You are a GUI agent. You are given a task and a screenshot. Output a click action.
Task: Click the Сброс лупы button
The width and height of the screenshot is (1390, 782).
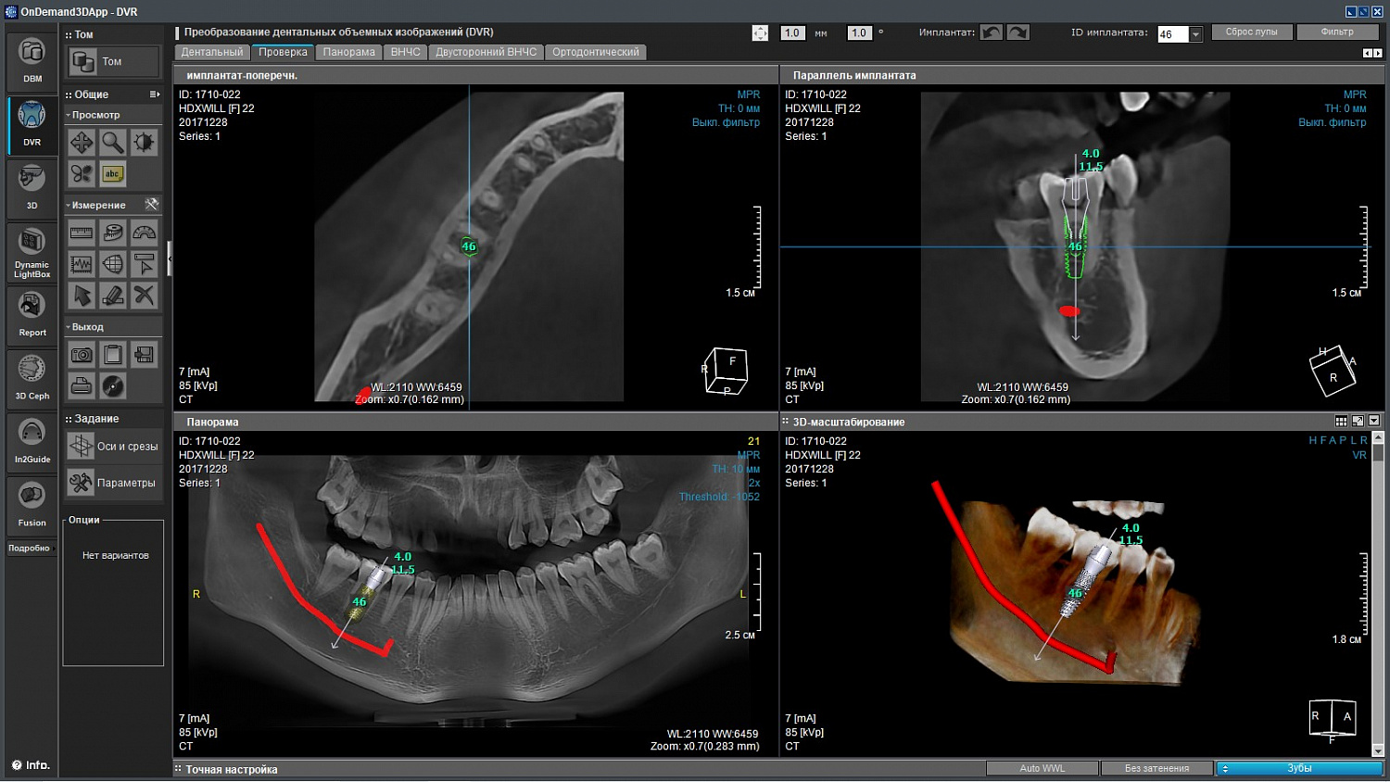click(x=1251, y=32)
